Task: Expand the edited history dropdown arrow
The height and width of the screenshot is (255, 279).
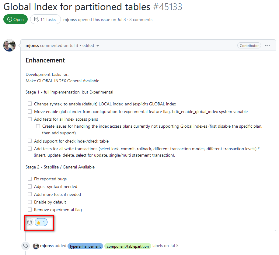Action: pos(98,46)
